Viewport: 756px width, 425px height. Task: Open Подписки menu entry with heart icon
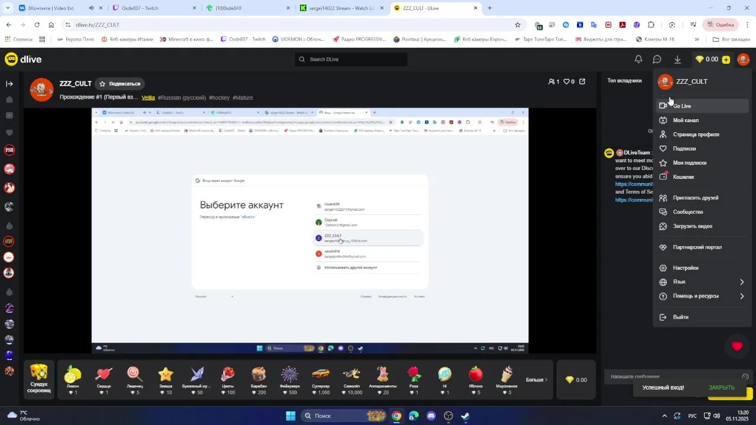[702, 149]
